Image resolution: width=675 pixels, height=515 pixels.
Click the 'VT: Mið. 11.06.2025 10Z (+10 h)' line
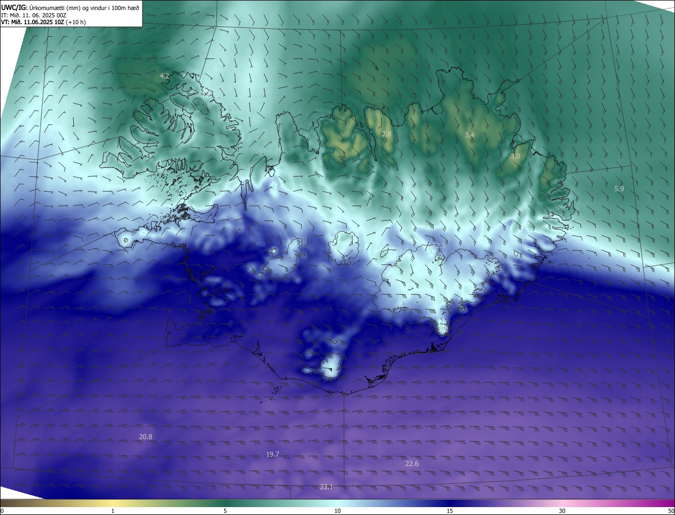[43, 22]
